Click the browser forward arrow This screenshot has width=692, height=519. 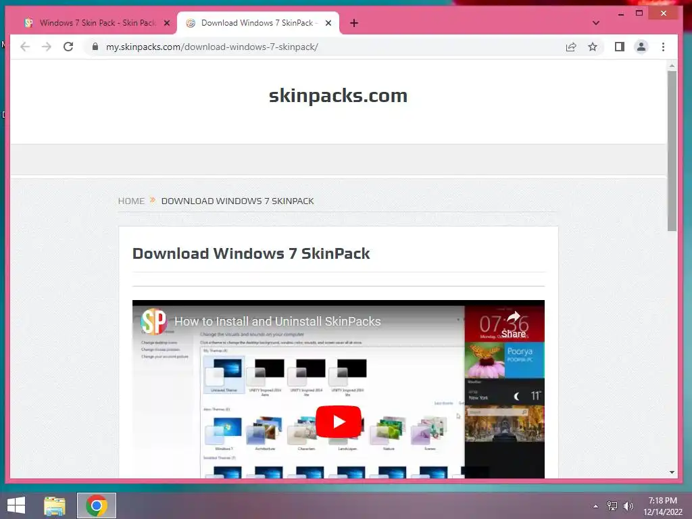(x=47, y=47)
